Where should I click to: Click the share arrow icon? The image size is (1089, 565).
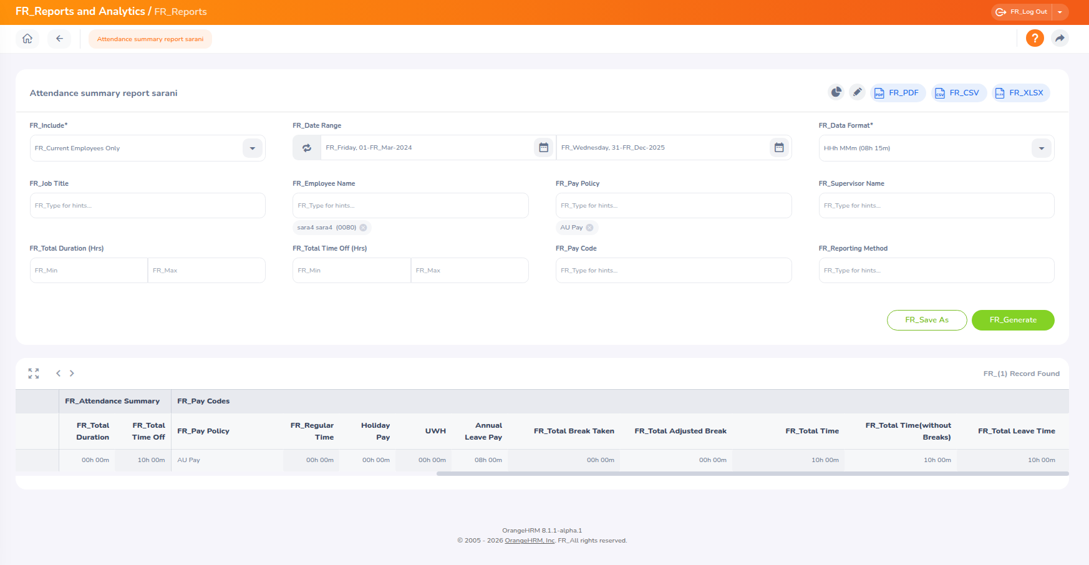tap(1060, 39)
